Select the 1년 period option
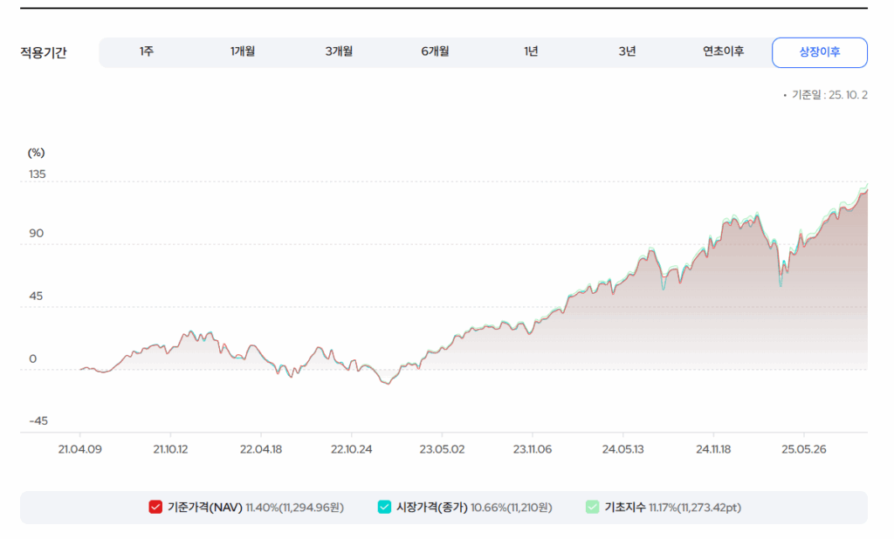Screen dimensions: 894x539 [531, 52]
